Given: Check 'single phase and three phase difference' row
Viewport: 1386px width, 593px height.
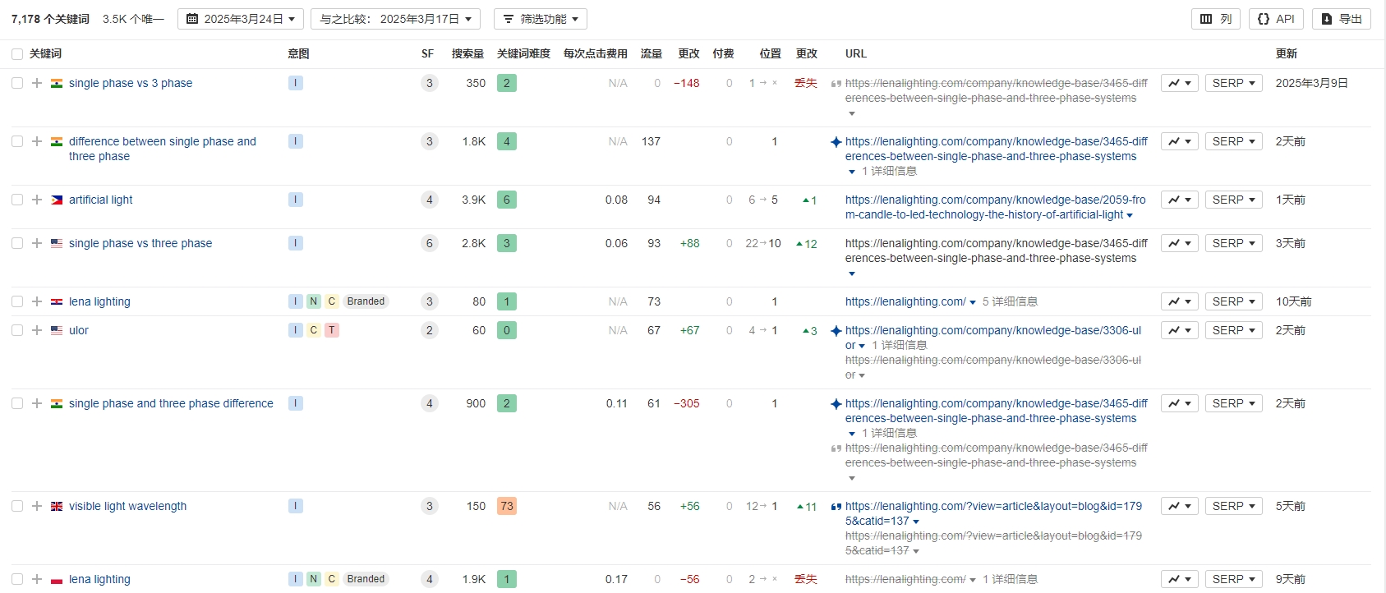Looking at the screenshot, I should pyautogui.click(x=17, y=403).
